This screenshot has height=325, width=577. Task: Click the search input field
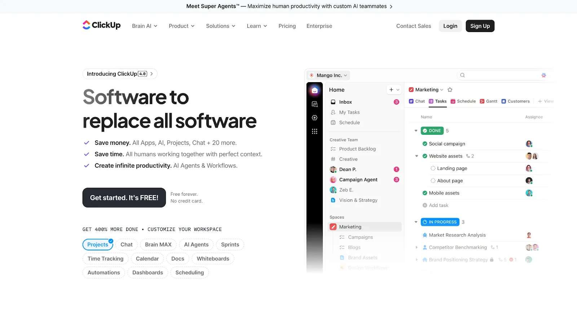(503, 75)
